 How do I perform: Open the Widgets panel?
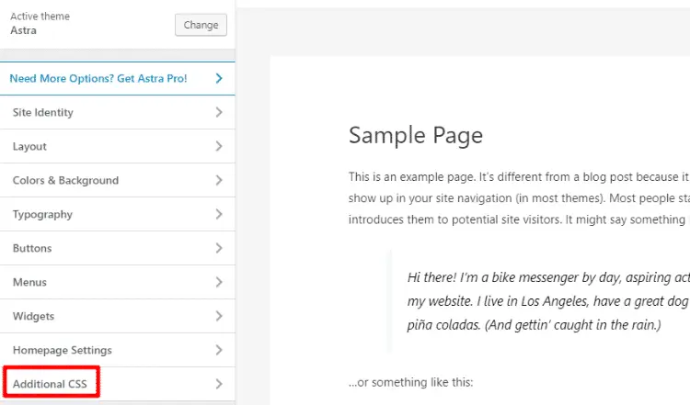33,316
